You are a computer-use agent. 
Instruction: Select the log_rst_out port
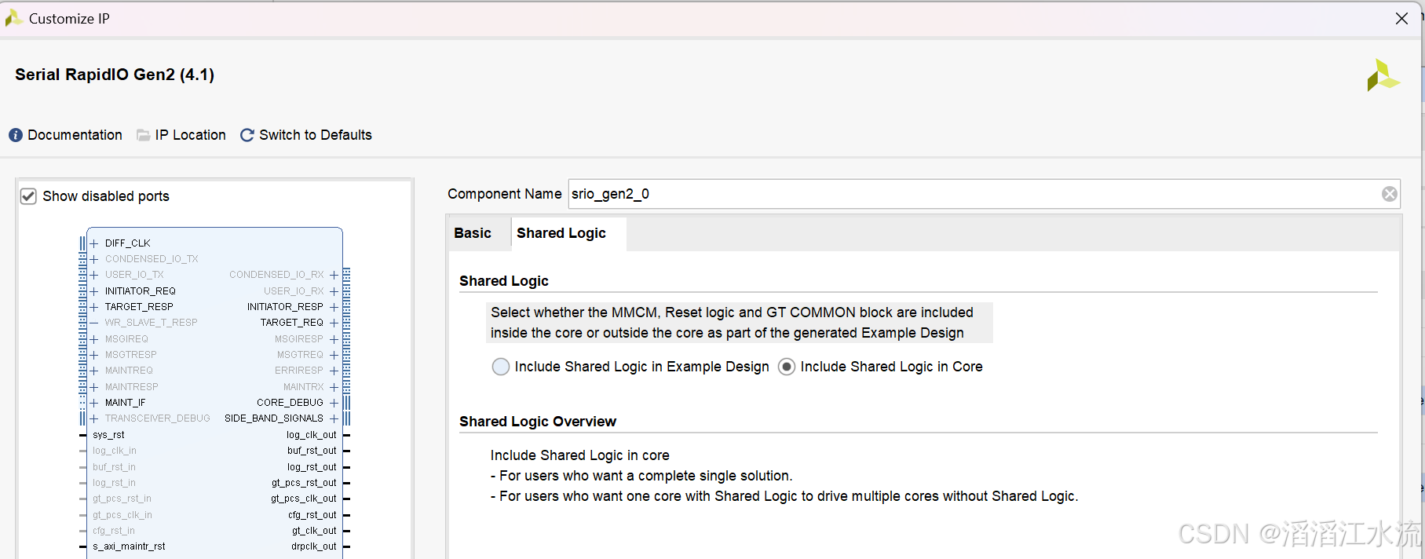coord(312,467)
